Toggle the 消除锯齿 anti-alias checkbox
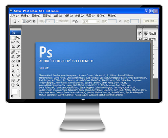 pos(57,21)
